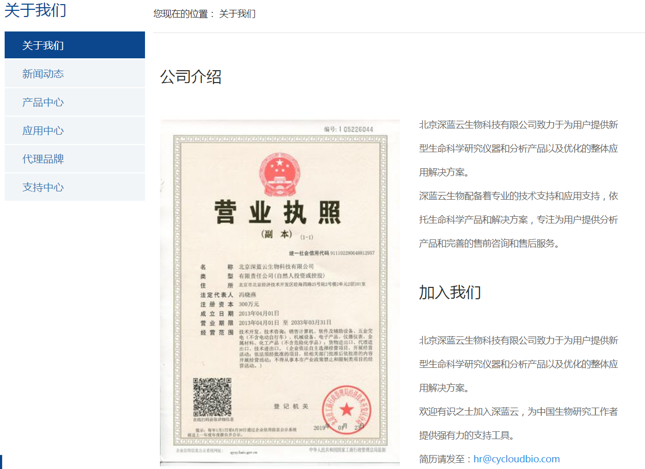The height and width of the screenshot is (469, 645).
Task: Click the hr@cycloudbio.com email link
Action: (517, 459)
